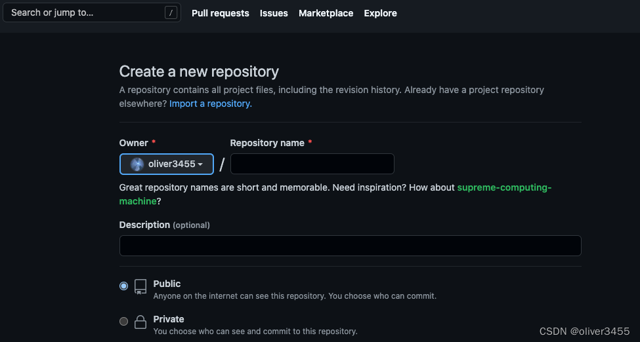Click the caret arrow next to oliver3455
The height and width of the screenshot is (342, 640).
[200, 164]
